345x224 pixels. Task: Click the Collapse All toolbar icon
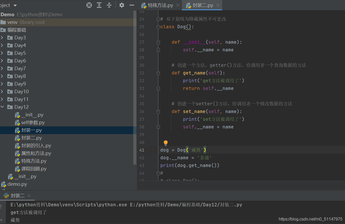109,5
